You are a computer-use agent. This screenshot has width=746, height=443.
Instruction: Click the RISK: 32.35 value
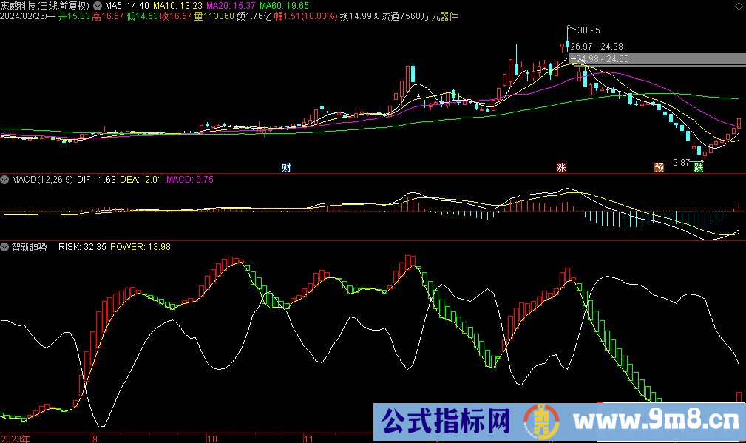82,247
